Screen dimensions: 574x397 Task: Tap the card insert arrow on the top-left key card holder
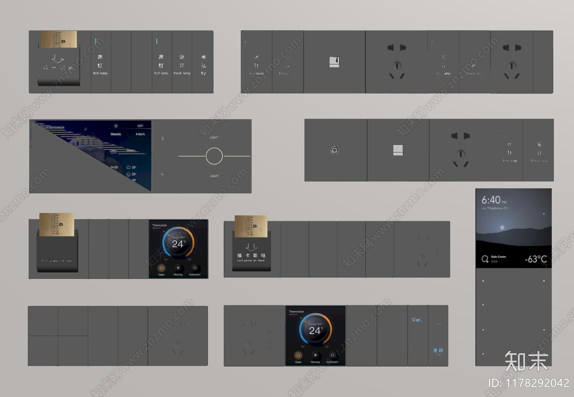(58, 58)
